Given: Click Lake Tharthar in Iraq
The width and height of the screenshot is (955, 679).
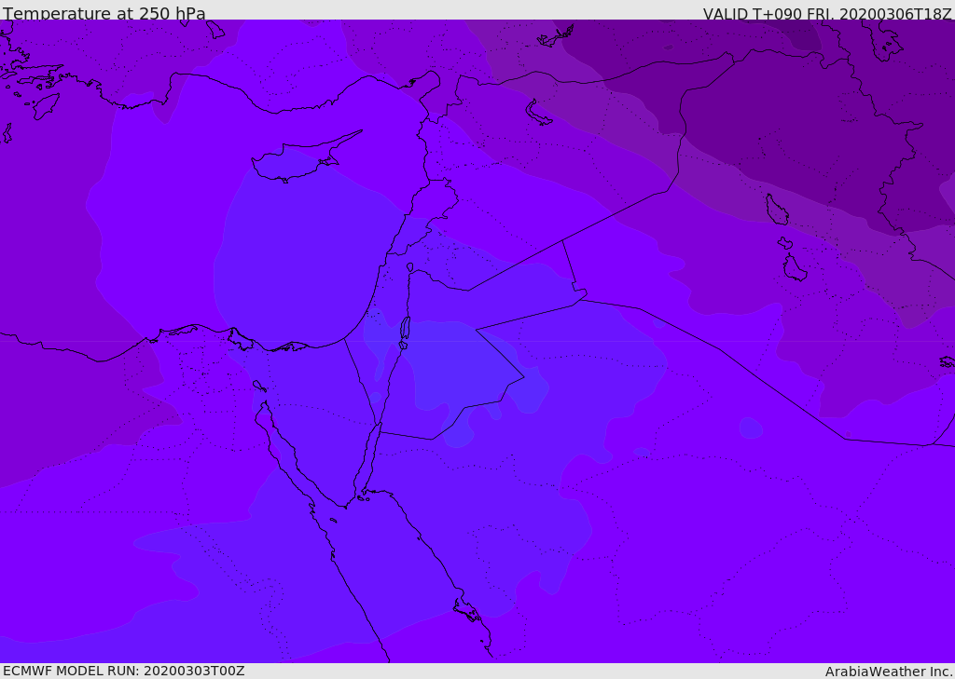Looking at the screenshot, I should coord(777,210).
